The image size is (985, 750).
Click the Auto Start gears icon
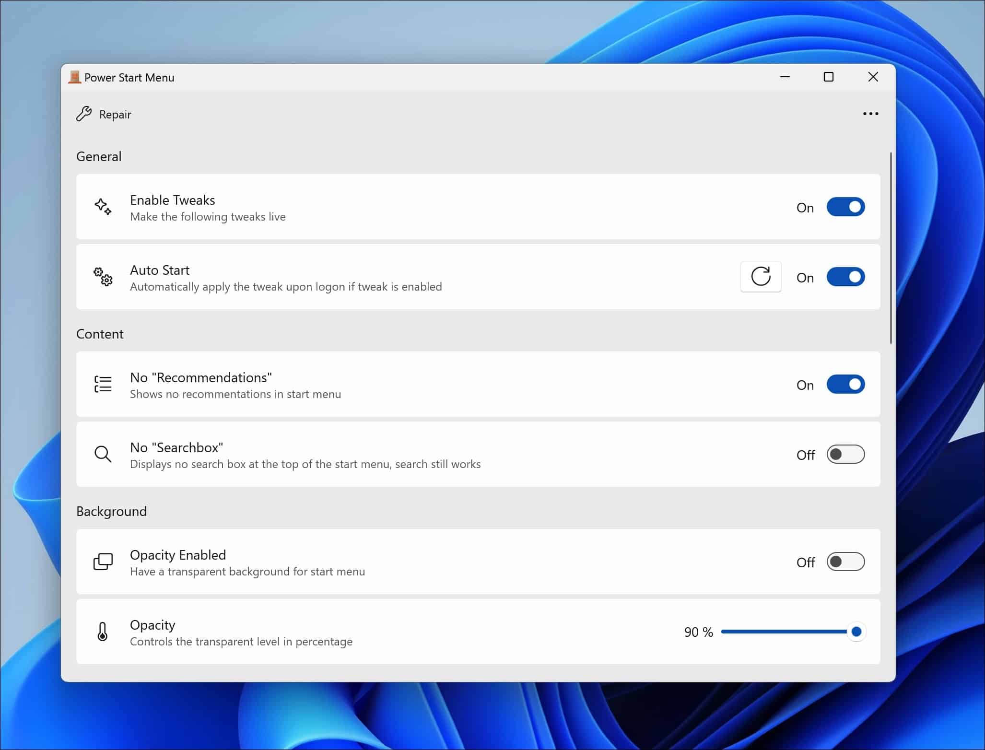(x=103, y=277)
